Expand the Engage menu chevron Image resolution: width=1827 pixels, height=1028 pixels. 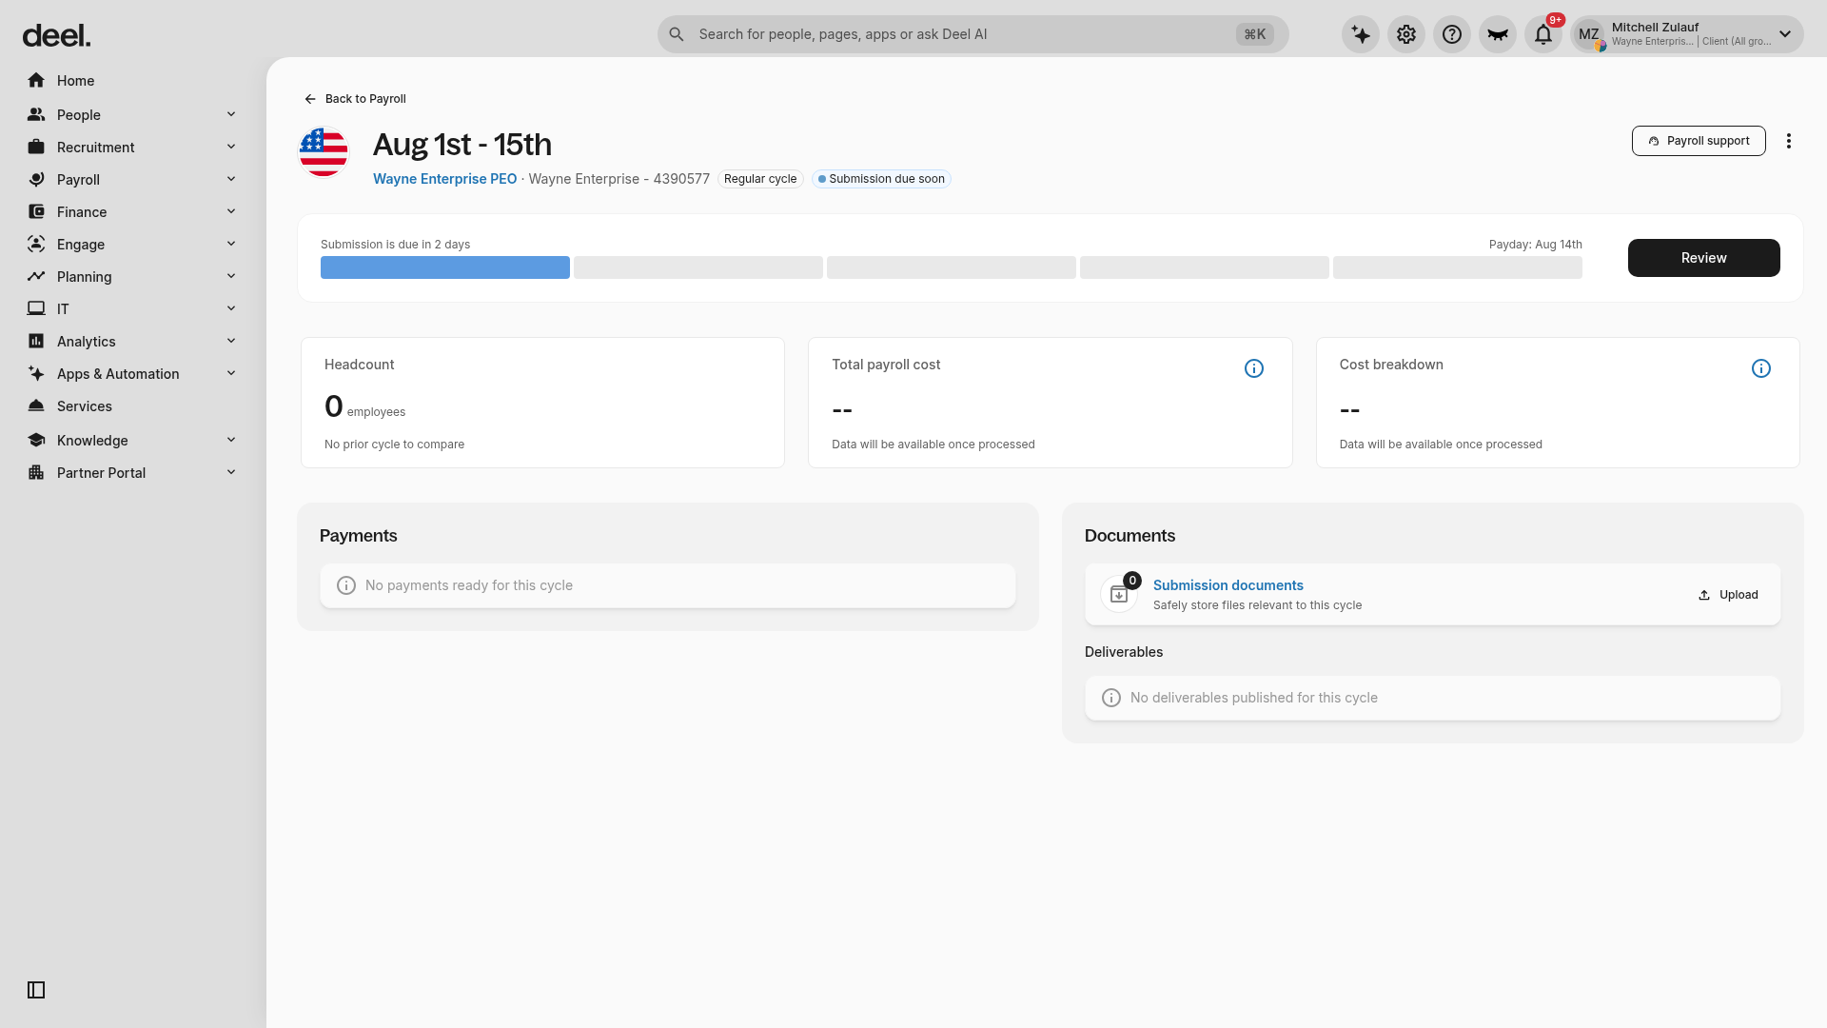click(x=231, y=244)
